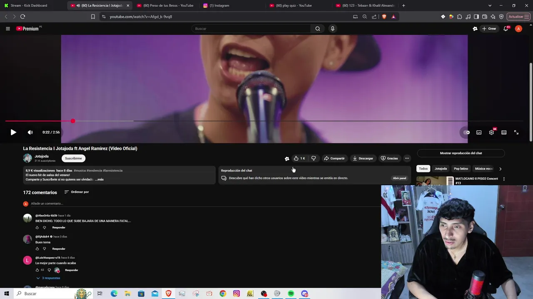The height and width of the screenshot is (299, 533).
Task: Select Pop latino filter chip
Action: pos(461,169)
